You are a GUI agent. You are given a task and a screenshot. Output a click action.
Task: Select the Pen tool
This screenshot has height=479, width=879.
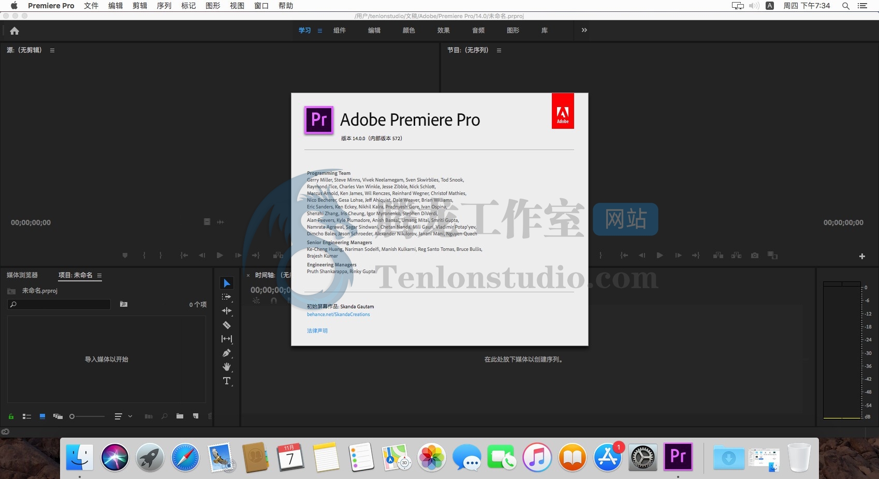click(227, 353)
